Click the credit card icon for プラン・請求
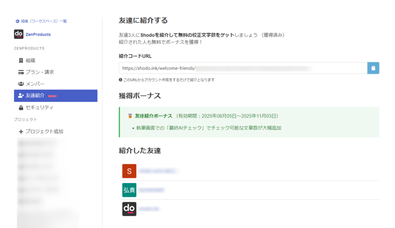Viewport: 395px width, 228px height. pyautogui.click(x=21, y=72)
